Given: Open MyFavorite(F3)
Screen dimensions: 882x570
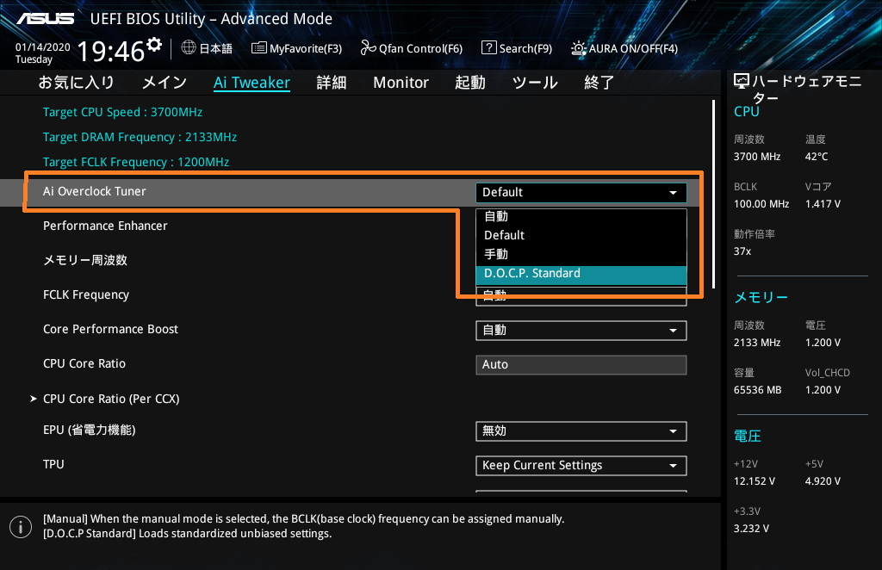Looking at the screenshot, I should click(x=296, y=48).
